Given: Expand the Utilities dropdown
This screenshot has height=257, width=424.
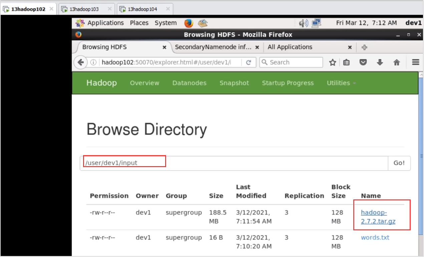Looking at the screenshot, I should coord(341,83).
